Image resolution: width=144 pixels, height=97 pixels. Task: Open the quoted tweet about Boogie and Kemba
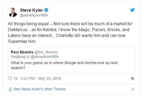coord(71,60)
